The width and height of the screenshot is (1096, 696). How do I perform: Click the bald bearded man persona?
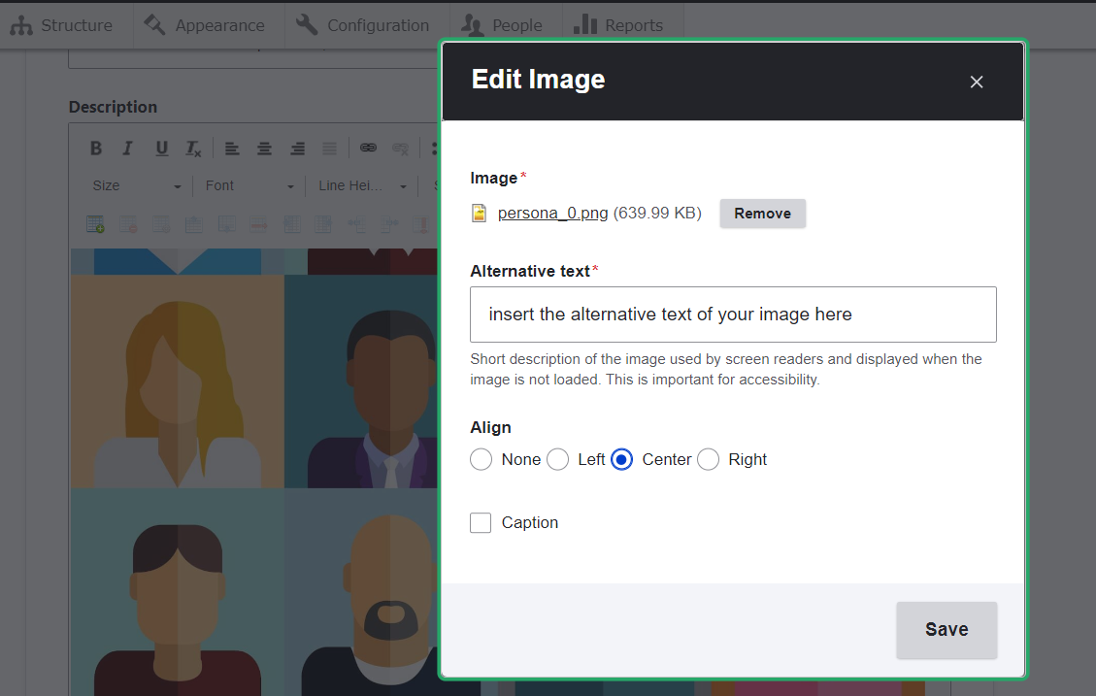point(362,592)
